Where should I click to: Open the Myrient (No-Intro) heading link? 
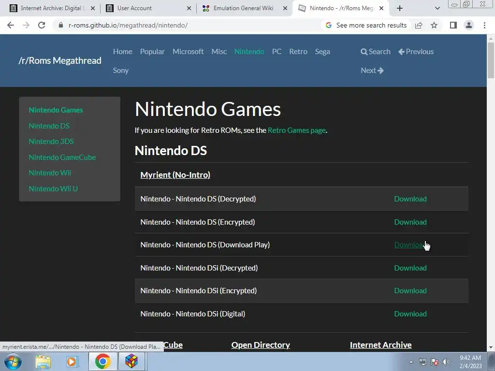175,175
